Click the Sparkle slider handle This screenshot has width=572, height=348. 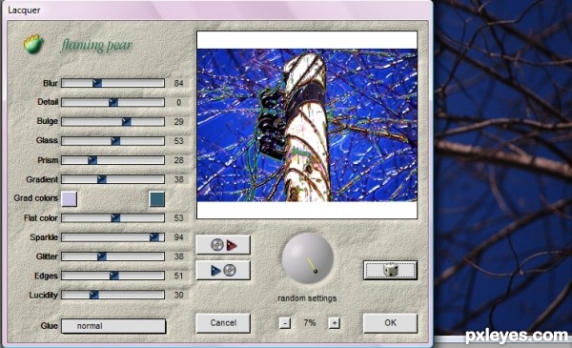tap(154, 237)
